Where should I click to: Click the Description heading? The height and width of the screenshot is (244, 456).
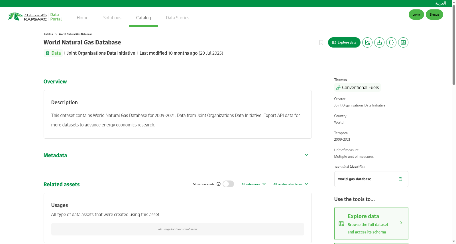[64, 102]
